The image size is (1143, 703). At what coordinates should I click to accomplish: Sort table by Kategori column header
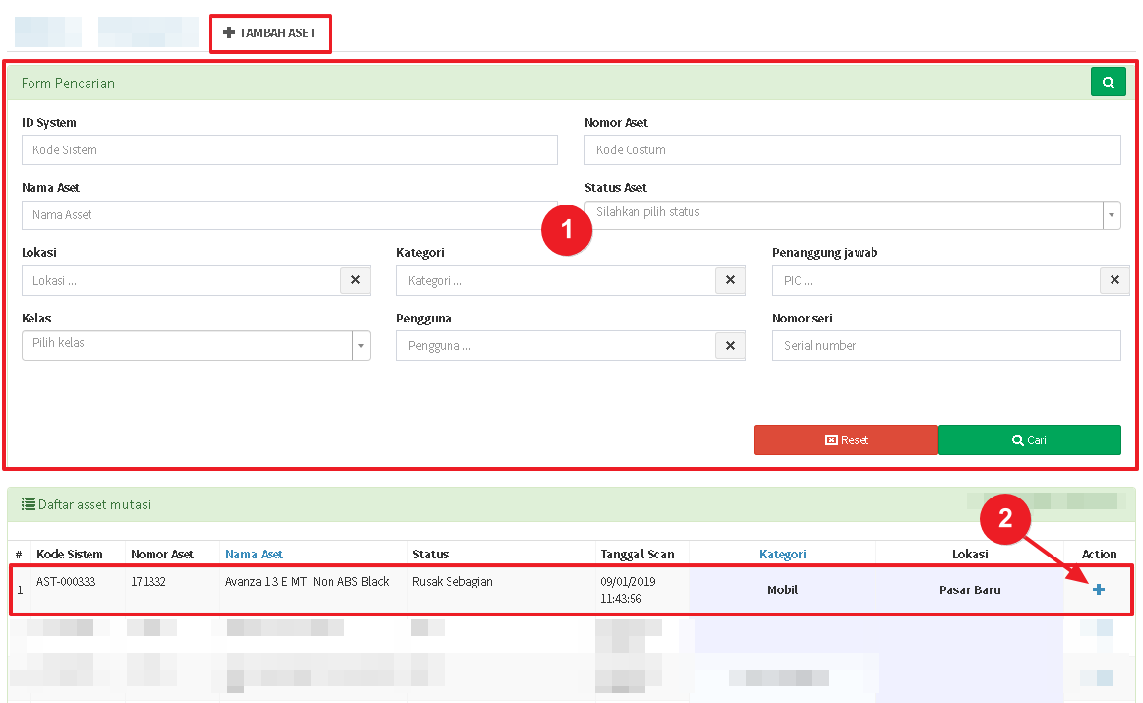coord(782,555)
